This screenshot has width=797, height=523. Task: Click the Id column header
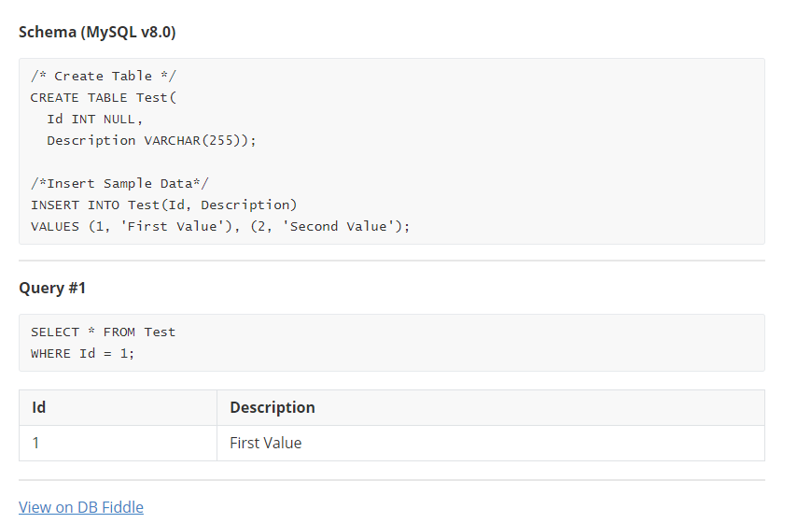click(39, 407)
